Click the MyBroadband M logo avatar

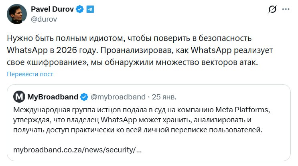tap(19, 96)
